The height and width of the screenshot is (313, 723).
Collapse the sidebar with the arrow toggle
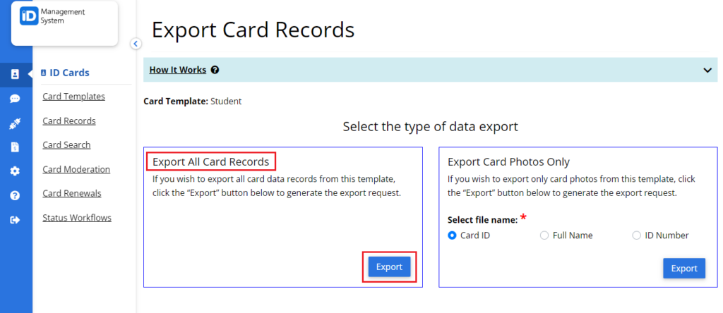click(x=136, y=44)
